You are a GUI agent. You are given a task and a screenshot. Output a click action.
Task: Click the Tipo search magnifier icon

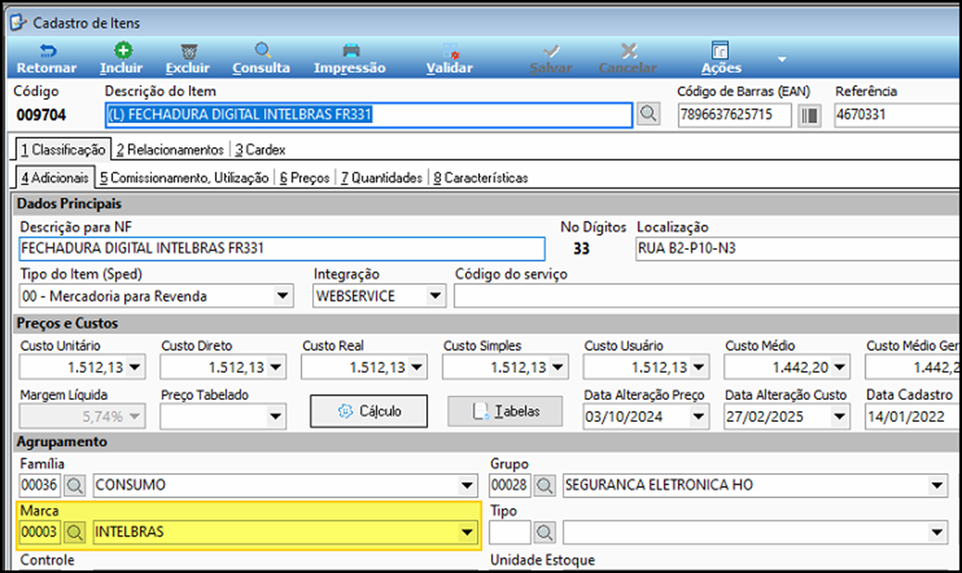pyautogui.click(x=544, y=532)
